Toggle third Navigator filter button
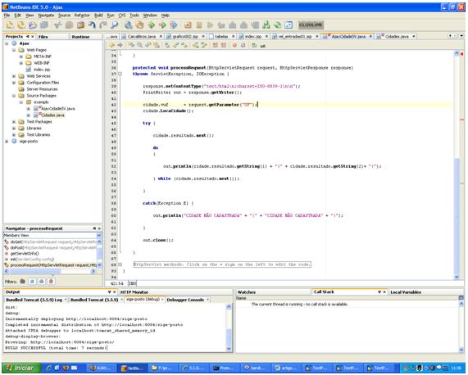Screen dimensions: 468x375 (x=42, y=281)
